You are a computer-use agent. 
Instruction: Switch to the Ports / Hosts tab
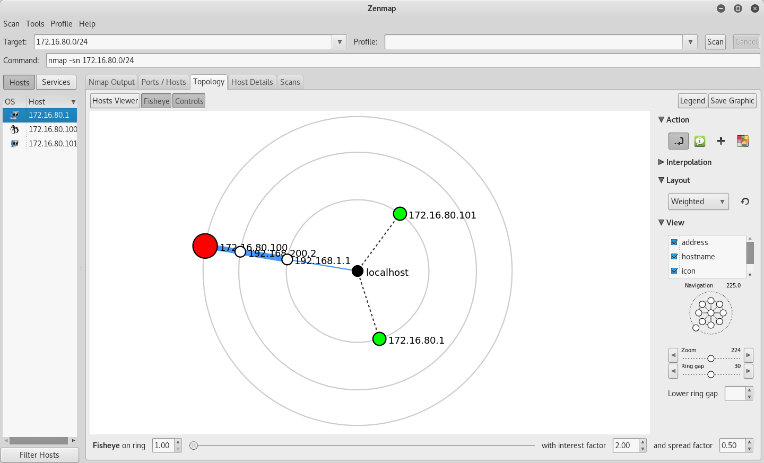click(x=163, y=82)
